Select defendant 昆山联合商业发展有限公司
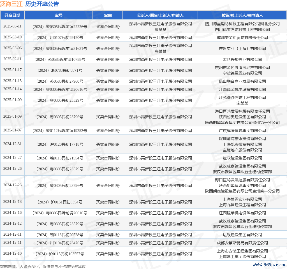This screenshot has height=269, width=287. click(x=242, y=81)
